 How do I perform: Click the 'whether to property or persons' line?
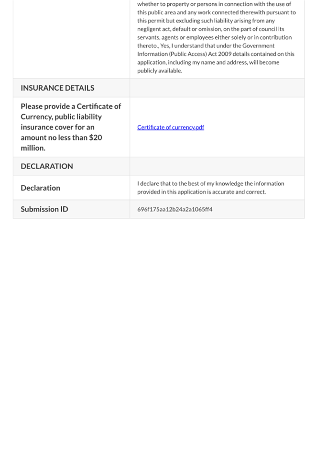click(x=214, y=4)
